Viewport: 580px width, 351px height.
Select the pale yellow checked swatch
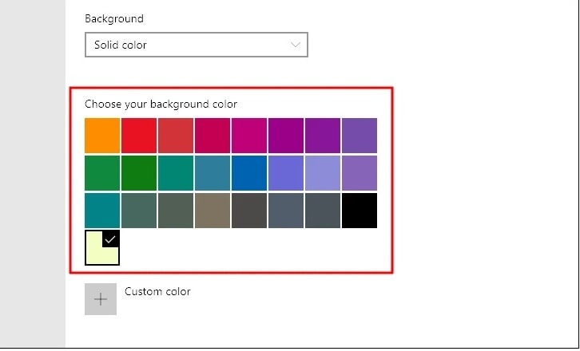point(102,248)
